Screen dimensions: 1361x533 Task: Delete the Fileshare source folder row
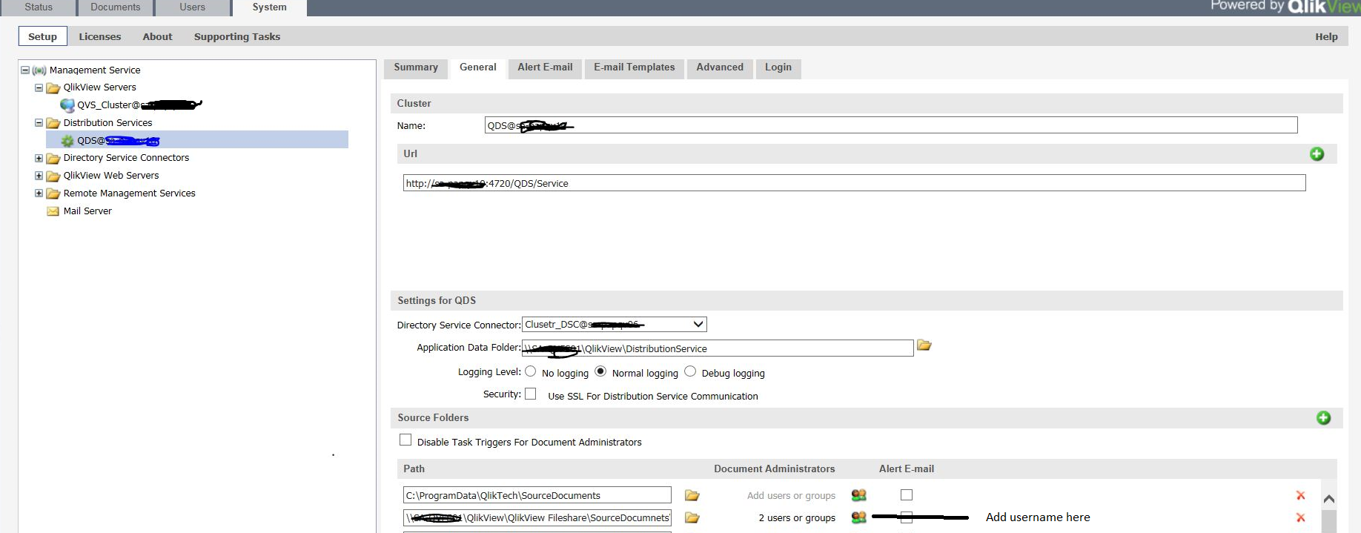click(x=1300, y=517)
